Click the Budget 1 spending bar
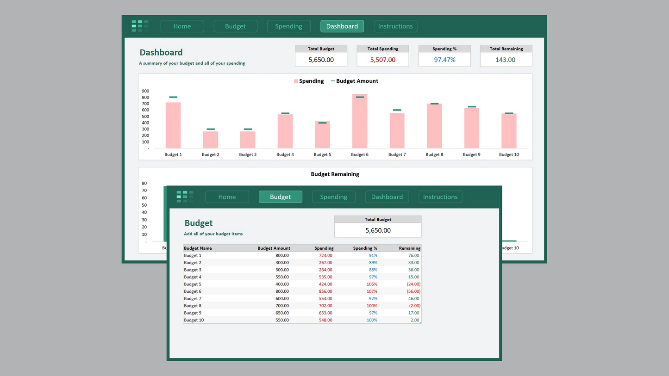The width and height of the screenshot is (669, 376). coord(173,125)
